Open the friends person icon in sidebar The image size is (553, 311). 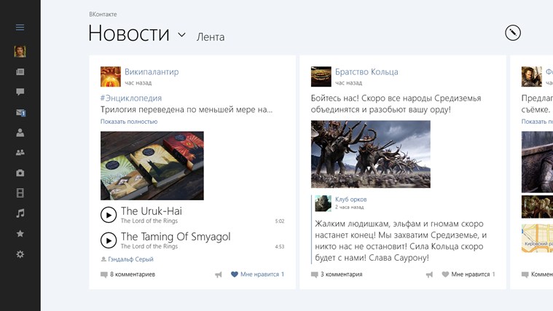pos(20,133)
